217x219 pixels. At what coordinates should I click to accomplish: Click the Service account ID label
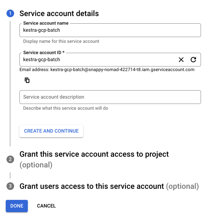[44, 52]
